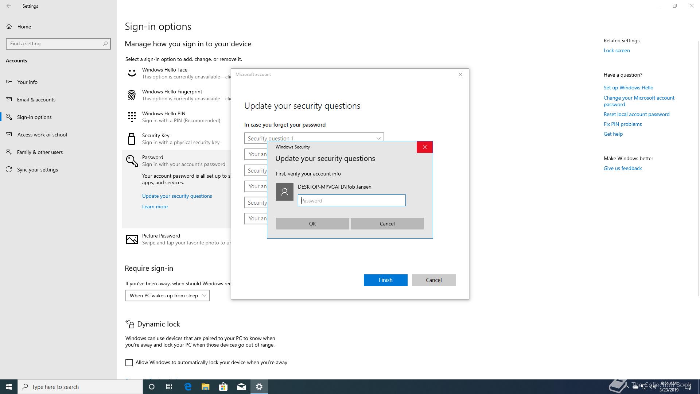Click the Sync your settings icon

[9, 170]
